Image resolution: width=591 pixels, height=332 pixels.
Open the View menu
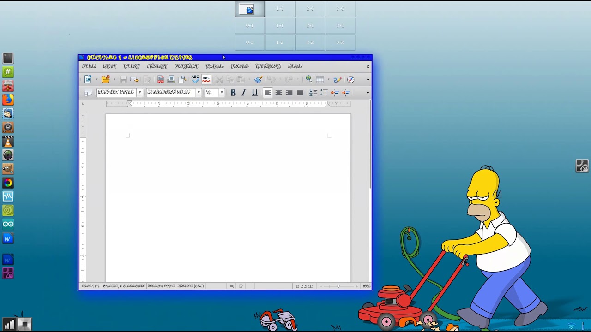point(132,66)
